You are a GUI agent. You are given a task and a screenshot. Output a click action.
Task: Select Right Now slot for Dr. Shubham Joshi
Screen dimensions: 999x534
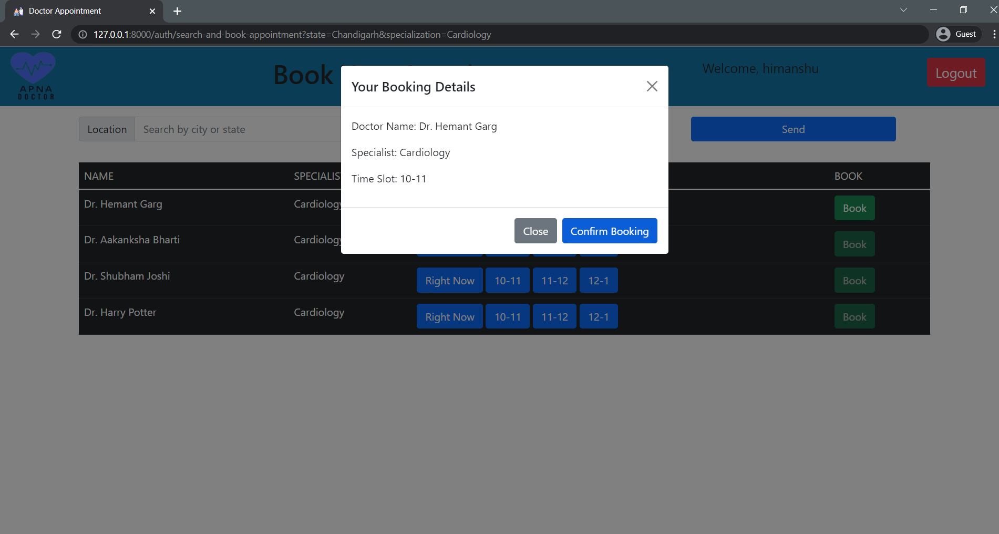pyautogui.click(x=450, y=281)
